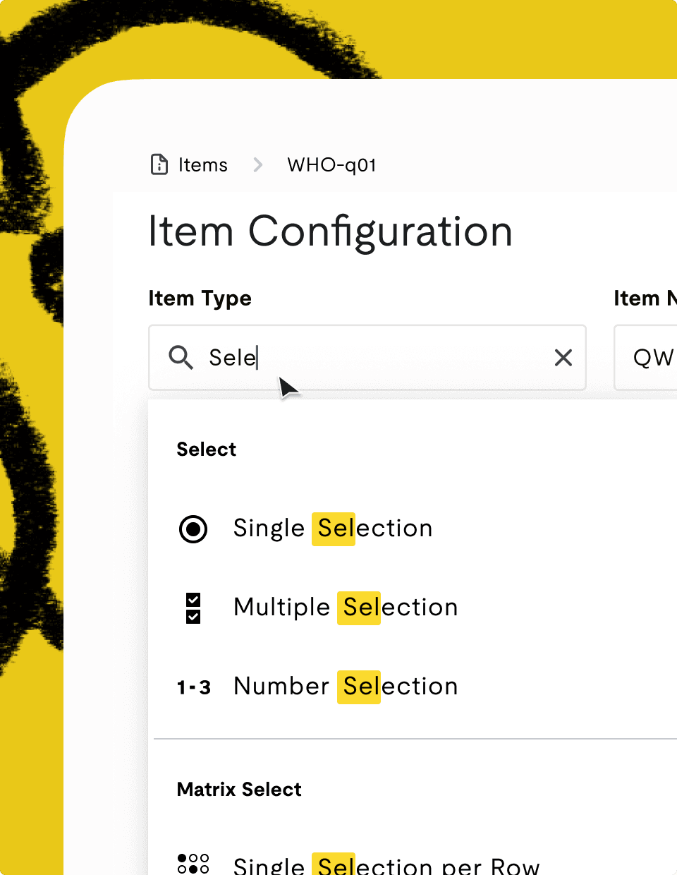
Task: Click the Item Type label
Action: (200, 298)
